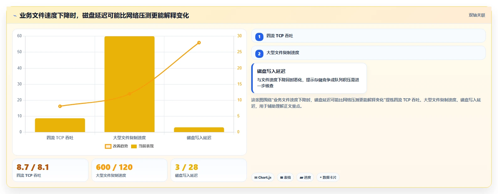
Task: Click trend line point on 大型文件复制速度 bar
Action: point(130,94)
